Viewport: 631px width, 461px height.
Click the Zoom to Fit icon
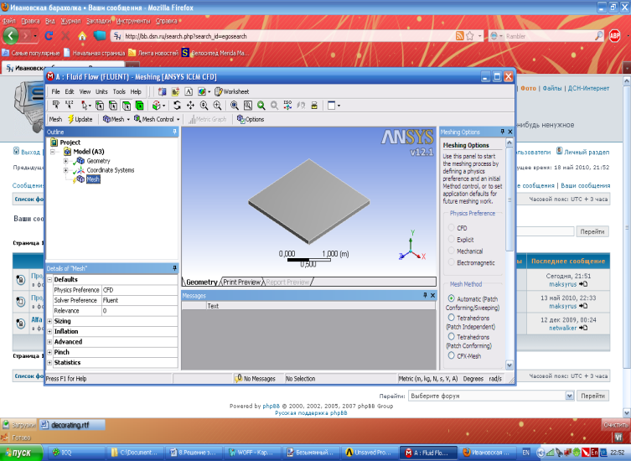(234, 106)
